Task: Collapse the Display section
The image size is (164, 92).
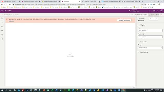Action: (139, 25)
